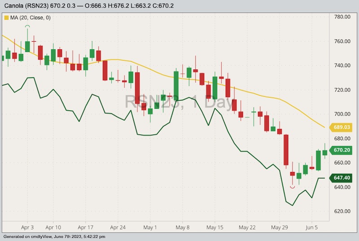
Task: Click the yellow MA legend color swatch
Action: (x=6, y=17)
